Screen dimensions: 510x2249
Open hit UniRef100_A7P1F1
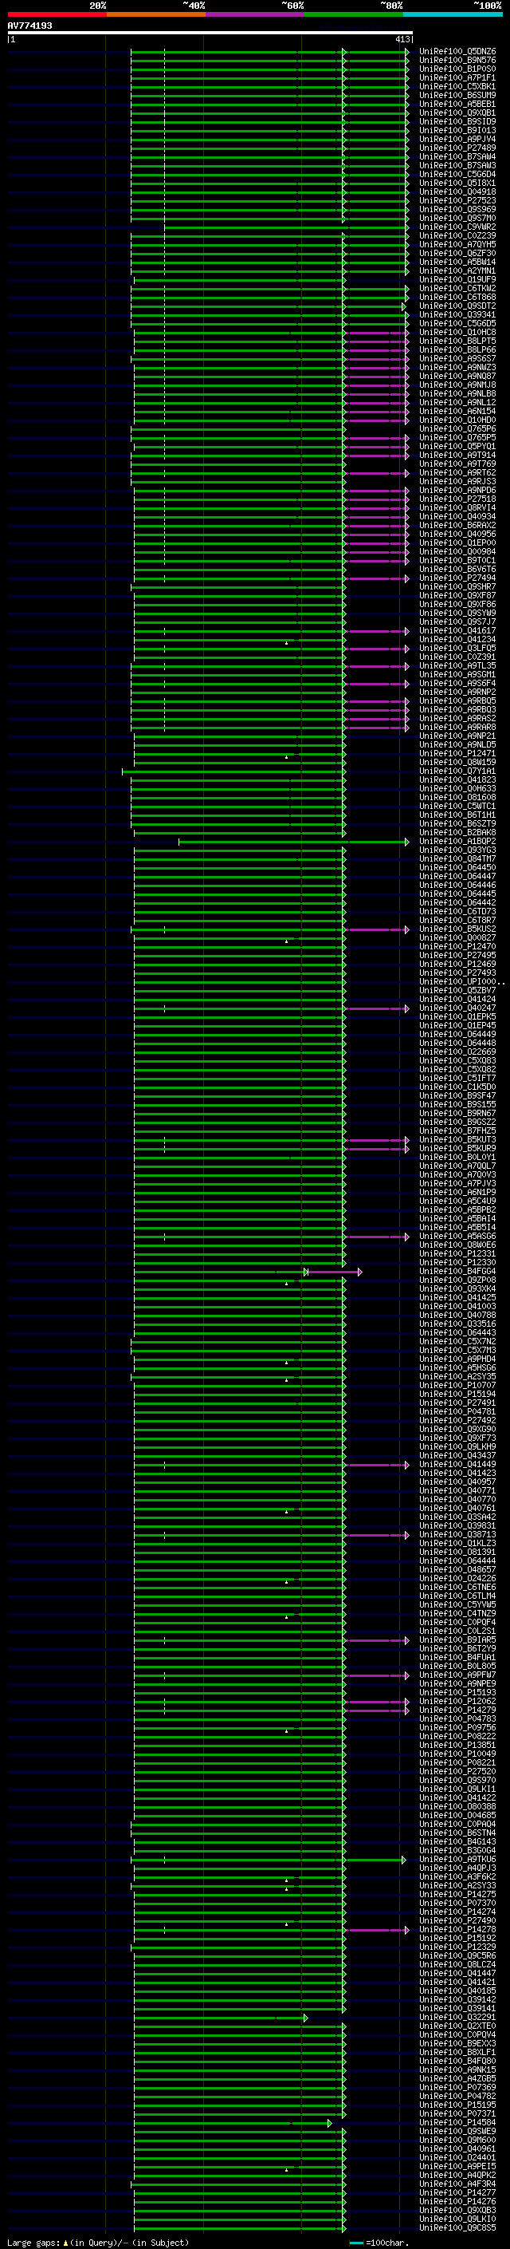(457, 77)
